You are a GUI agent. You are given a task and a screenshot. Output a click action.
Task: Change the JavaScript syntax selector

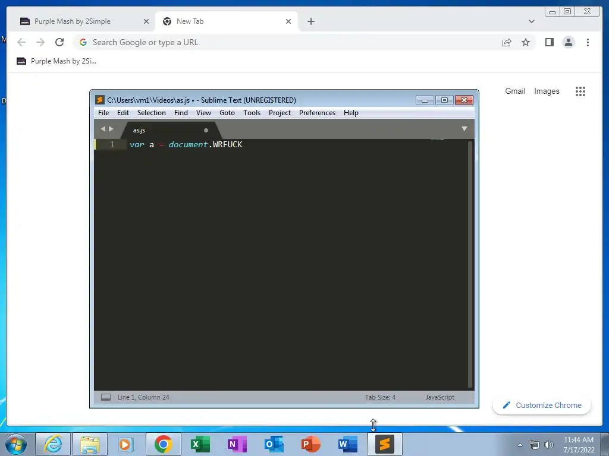(440, 397)
